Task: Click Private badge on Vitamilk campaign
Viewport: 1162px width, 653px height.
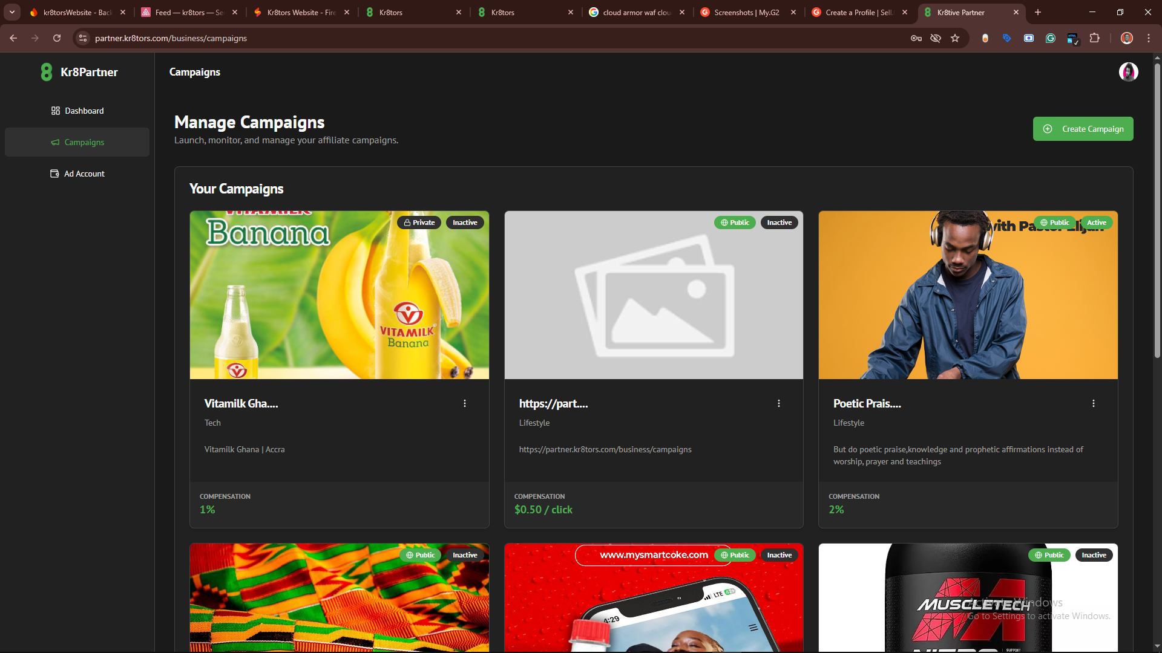Action: point(419,223)
